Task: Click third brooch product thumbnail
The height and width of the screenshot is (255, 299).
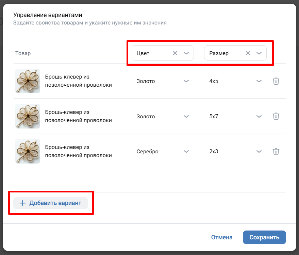Action: click(x=28, y=151)
